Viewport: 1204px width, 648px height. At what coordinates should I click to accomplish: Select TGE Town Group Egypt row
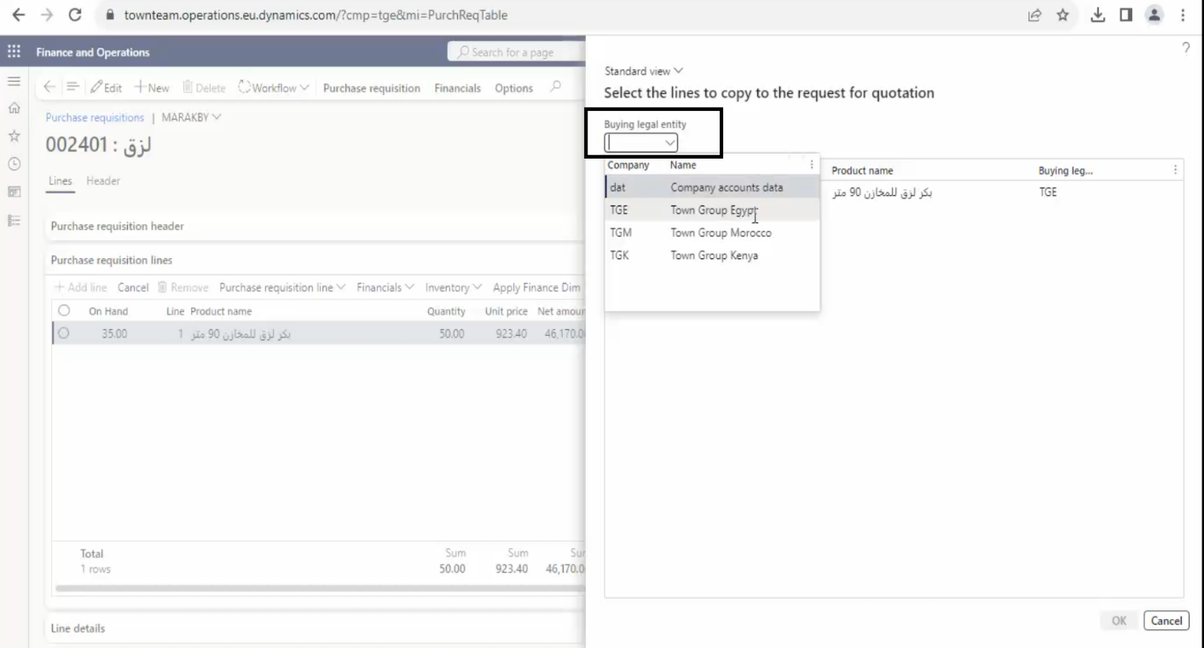(712, 210)
